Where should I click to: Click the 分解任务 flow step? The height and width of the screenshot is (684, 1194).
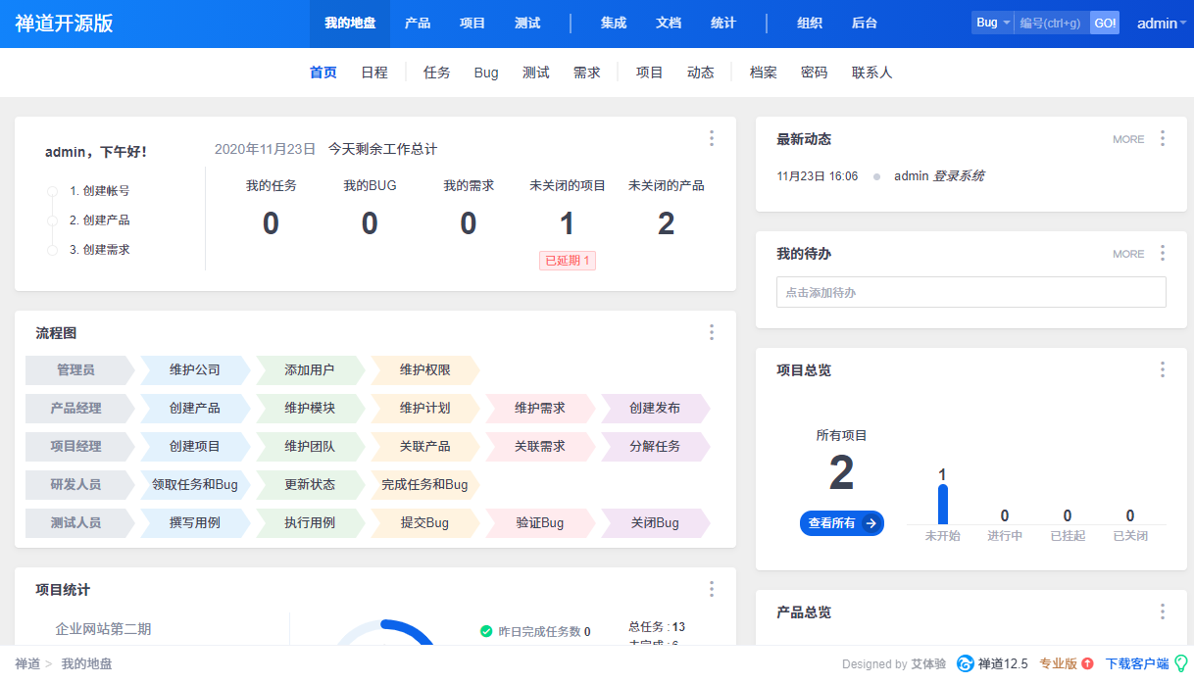point(655,447)
